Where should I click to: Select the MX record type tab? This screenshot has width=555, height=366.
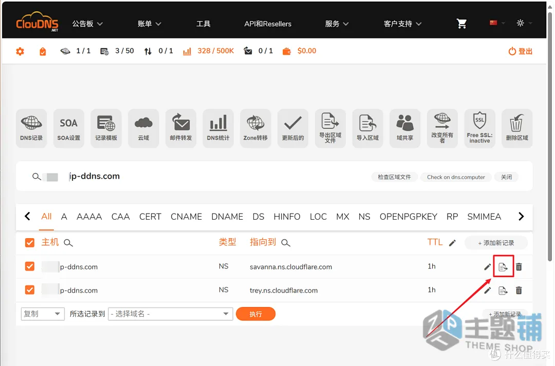[343, 217]
